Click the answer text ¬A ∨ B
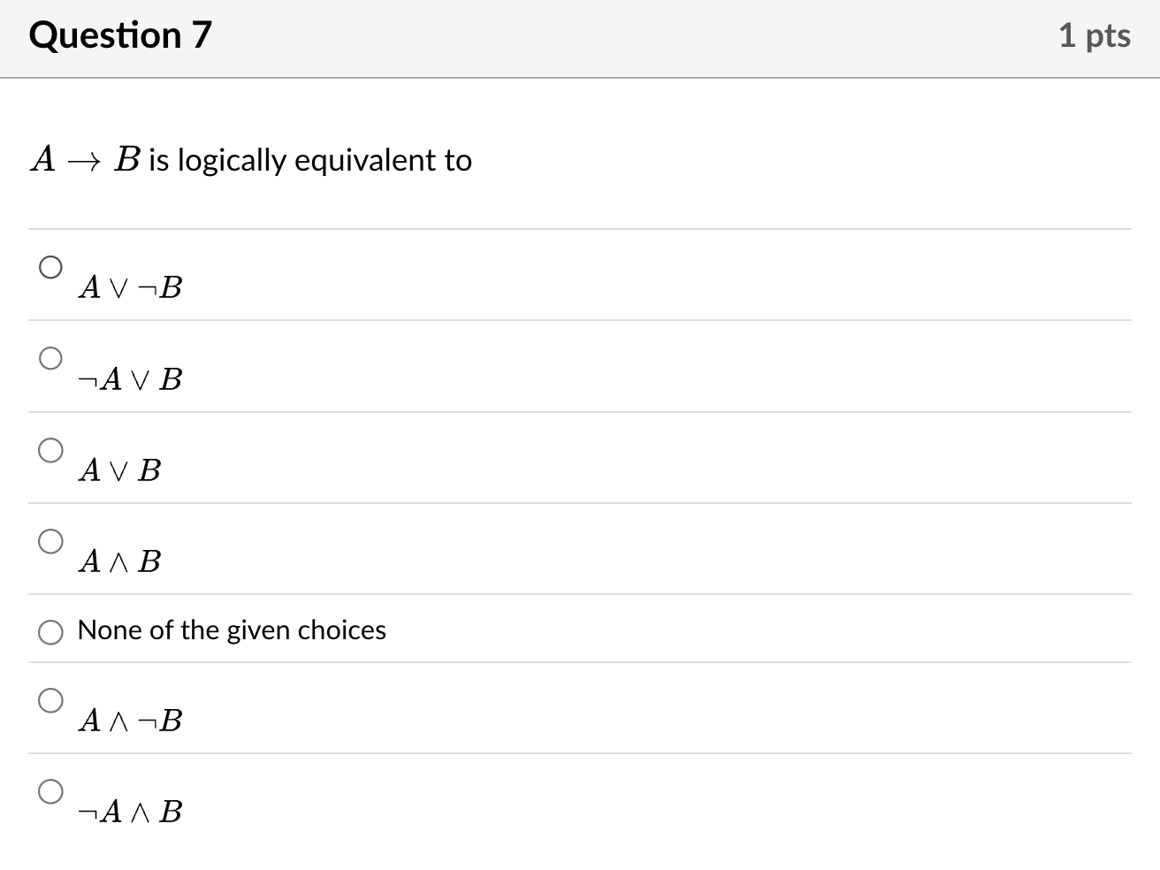Image resolution: width=1160 pixels, height=870 pixels. [130, 378]
